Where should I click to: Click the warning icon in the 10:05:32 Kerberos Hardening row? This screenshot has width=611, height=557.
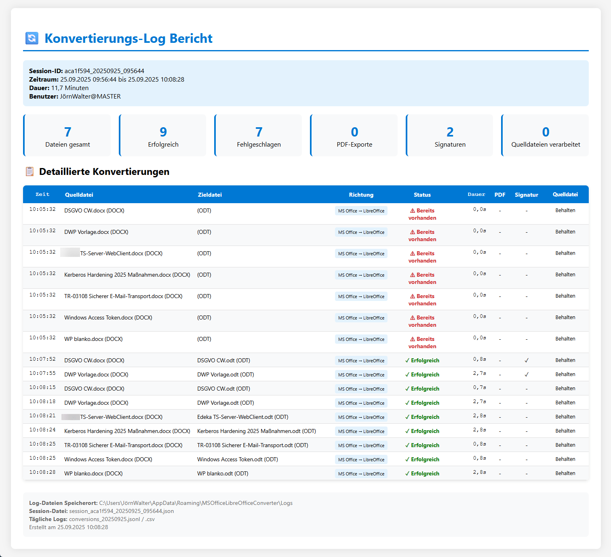(412, 275)
